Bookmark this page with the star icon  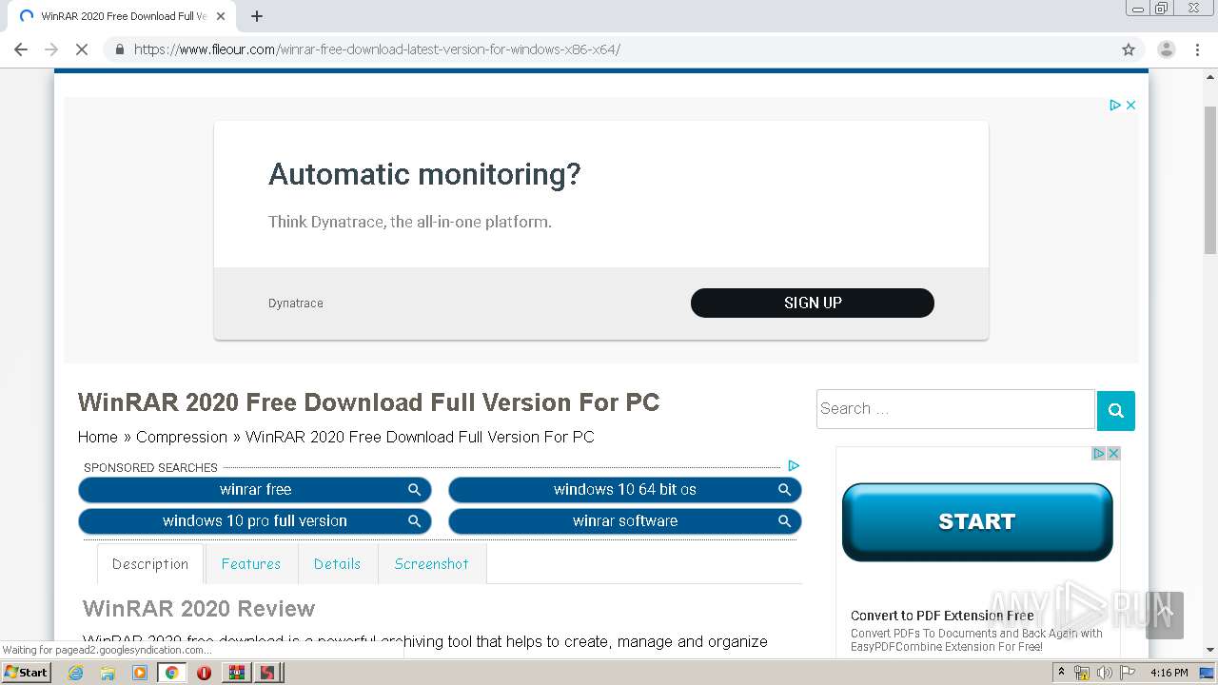(x=1129, y=49)
